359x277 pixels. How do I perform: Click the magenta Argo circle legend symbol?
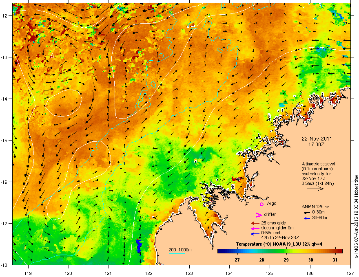(x=261, y=204)
